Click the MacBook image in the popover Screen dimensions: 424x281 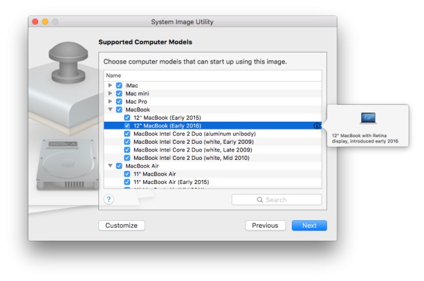(x=368, y=118)
